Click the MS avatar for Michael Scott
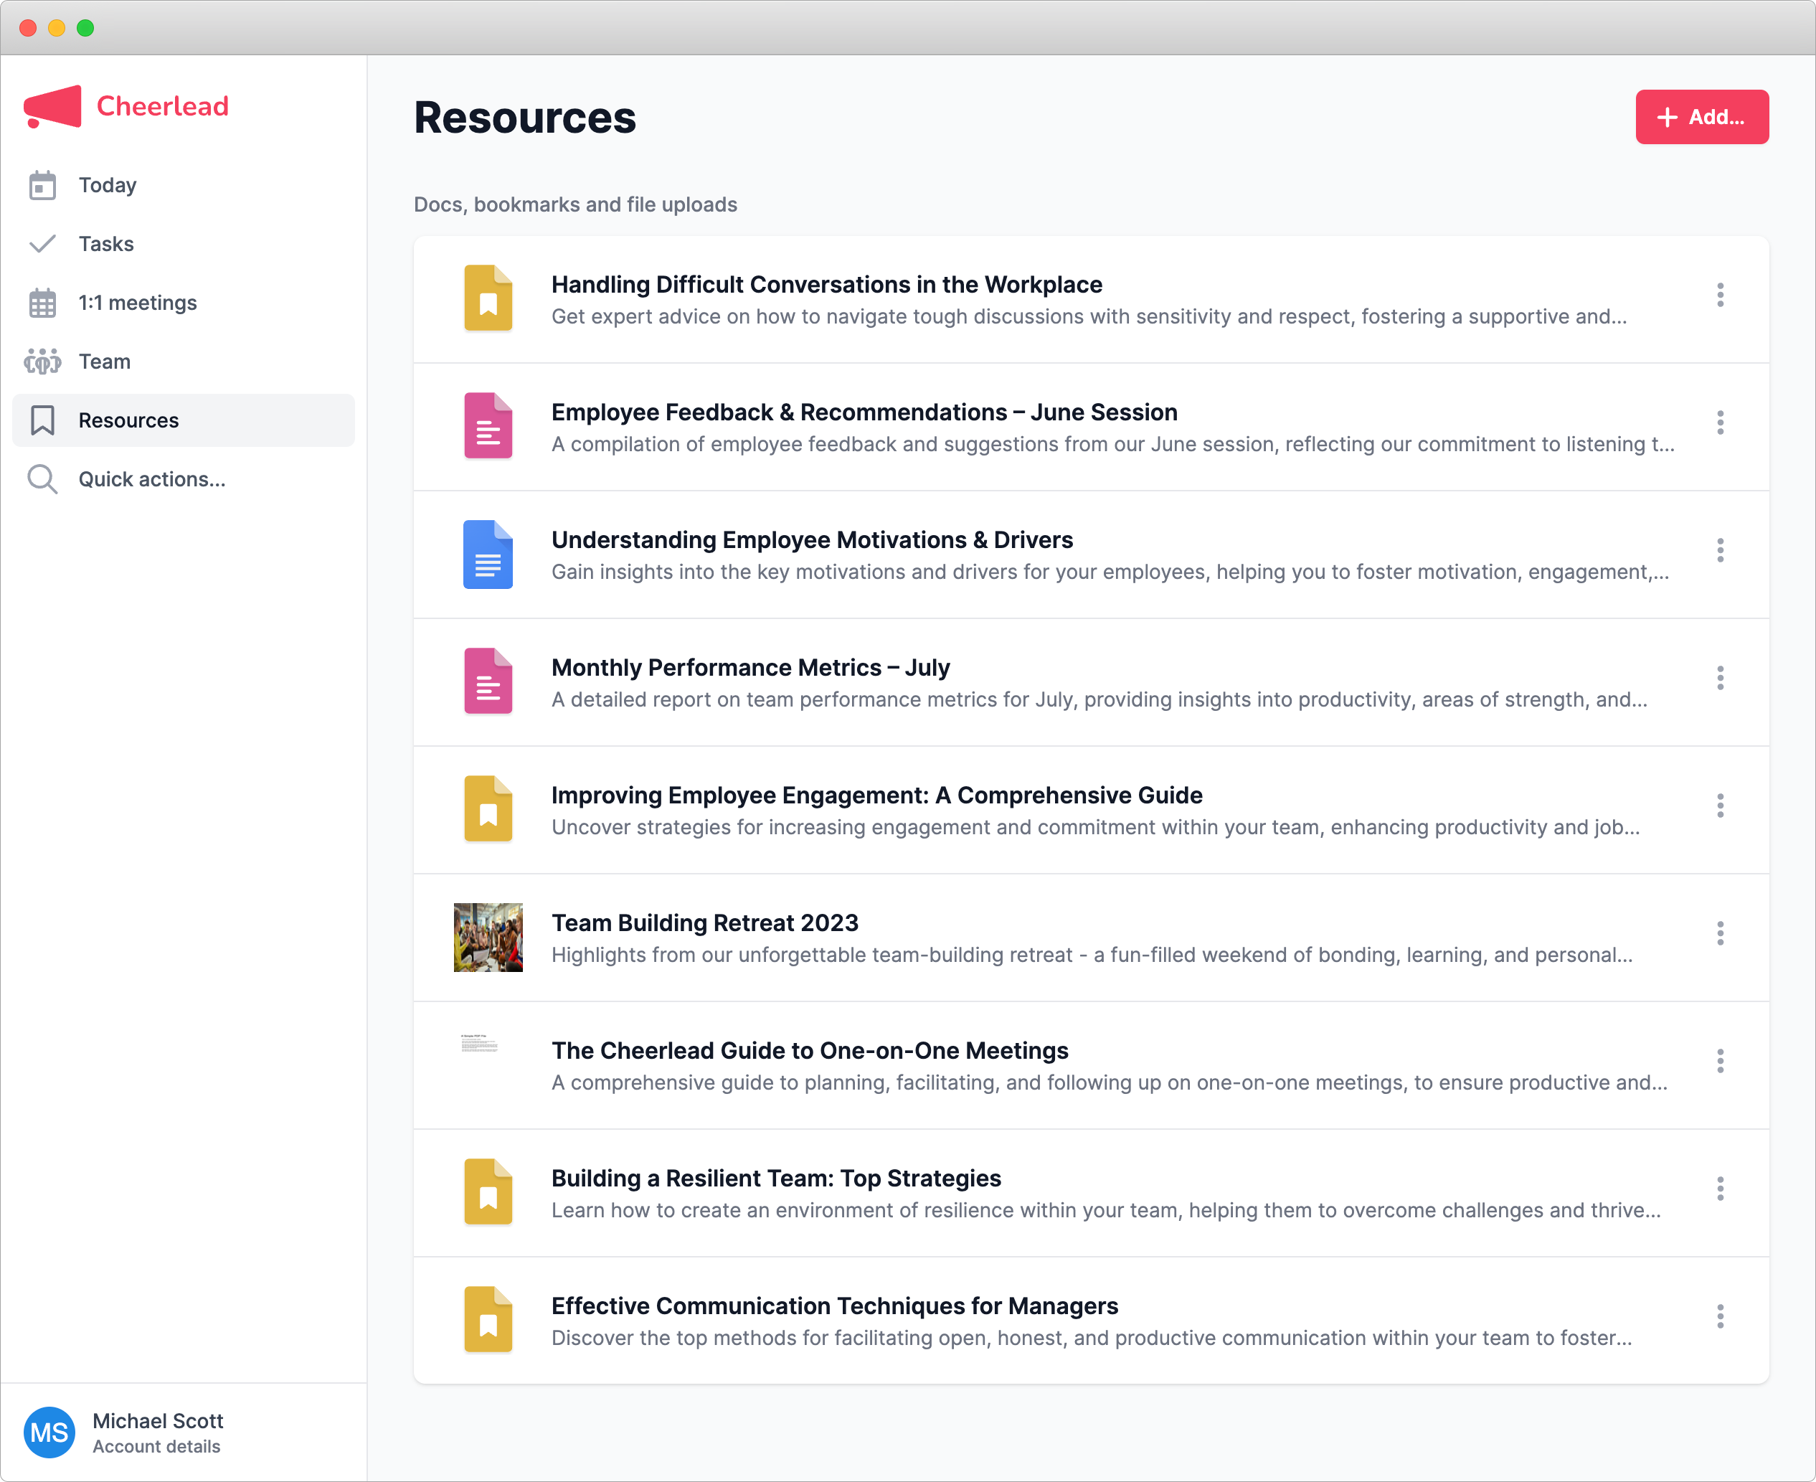 [x=49, y=1433]
